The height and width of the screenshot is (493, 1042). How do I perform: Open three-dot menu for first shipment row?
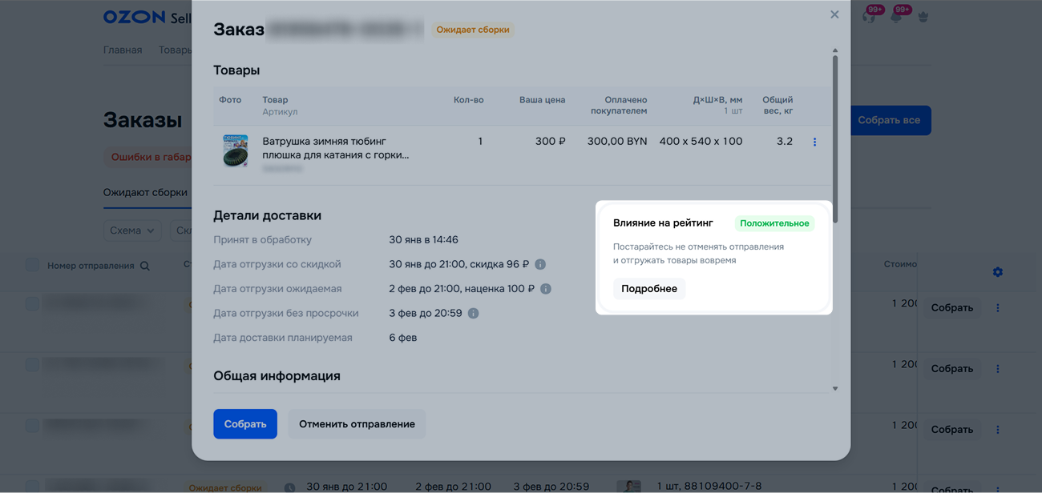[x=997, y=307]
